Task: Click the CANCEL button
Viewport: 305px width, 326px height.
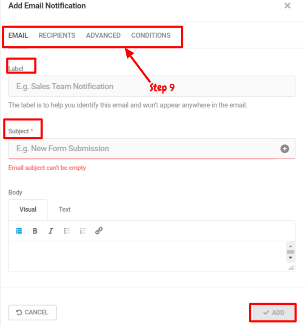Action: tap(32, 312)
